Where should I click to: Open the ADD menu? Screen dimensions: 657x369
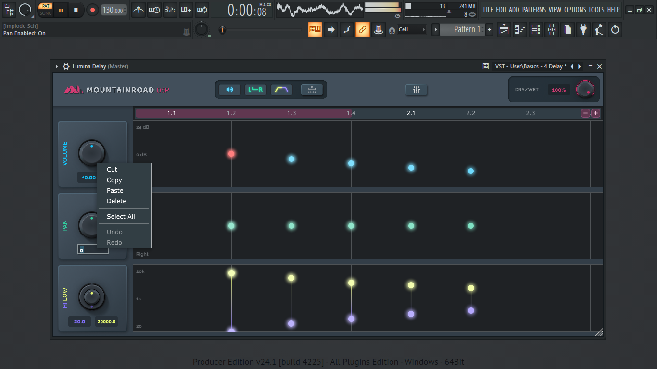pyautogui.click(x=514, y=10)
